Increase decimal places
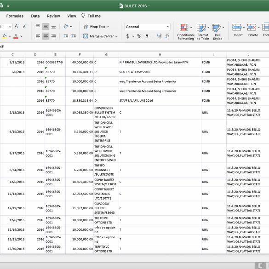This screenshot has height=269, width=269. point(159,36)
